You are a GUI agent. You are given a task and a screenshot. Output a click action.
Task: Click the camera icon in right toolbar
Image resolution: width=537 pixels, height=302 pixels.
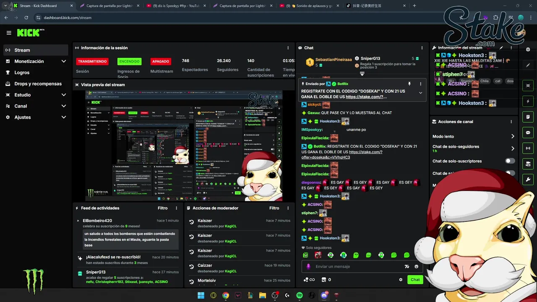click(528, 164)
